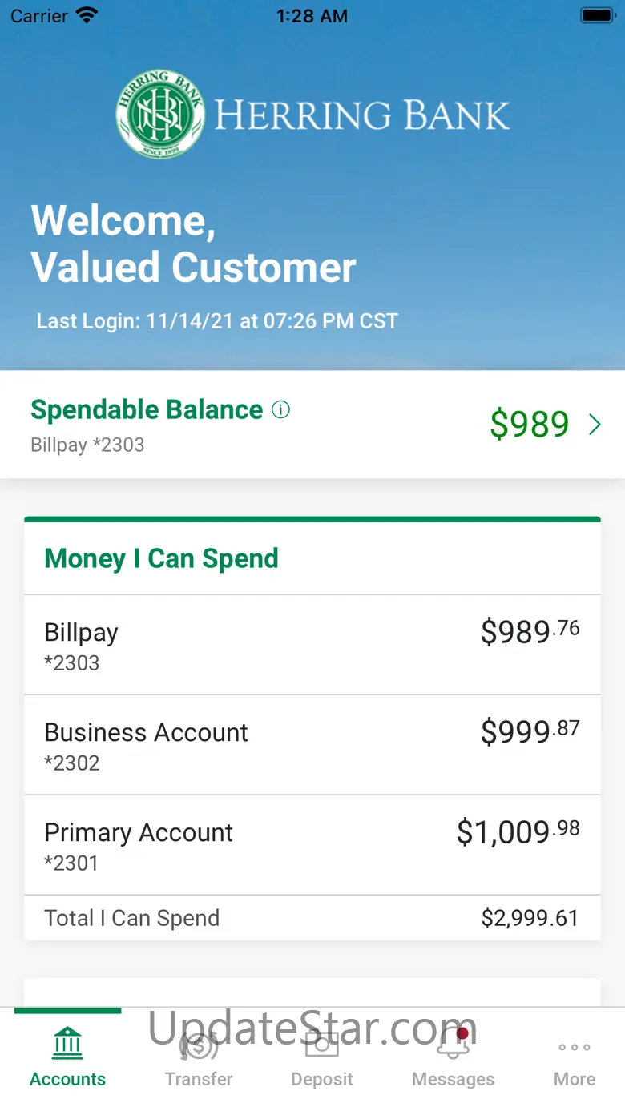Open Messages bell icon
The width and height of the screenshot is (625, 1111).
click(x=453, y=1045)
